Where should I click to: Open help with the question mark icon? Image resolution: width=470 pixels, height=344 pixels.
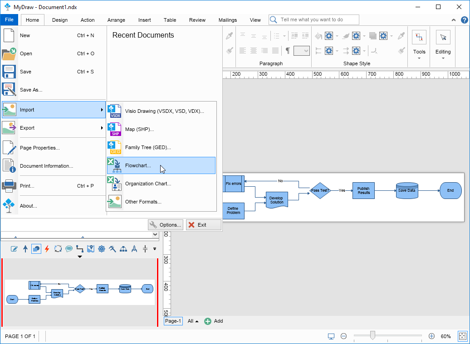[x=464, y=20]
